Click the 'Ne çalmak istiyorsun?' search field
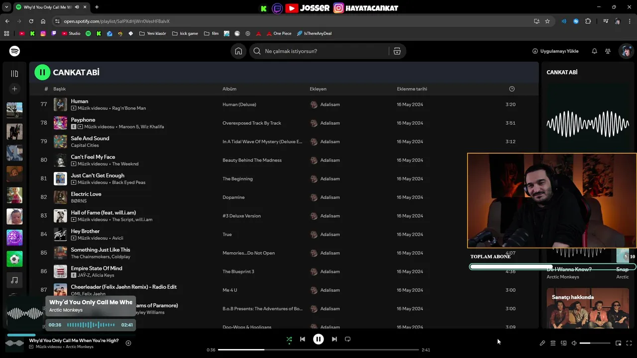Image resolution: width=637 pixels, height=358 pixels. pyautogui.click(x=319, y=51)
